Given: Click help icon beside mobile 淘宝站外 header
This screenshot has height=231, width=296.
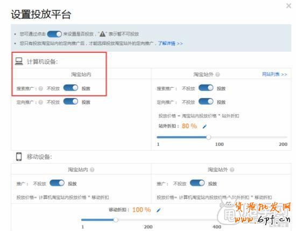Looking at the screenshot, I should [x=232, y=170].
